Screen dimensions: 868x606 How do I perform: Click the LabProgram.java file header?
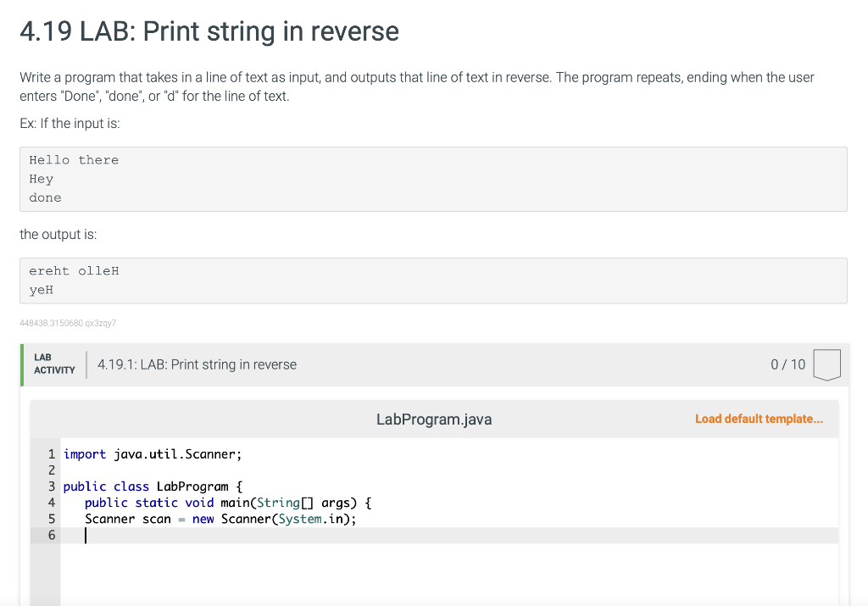coord(434,419)
